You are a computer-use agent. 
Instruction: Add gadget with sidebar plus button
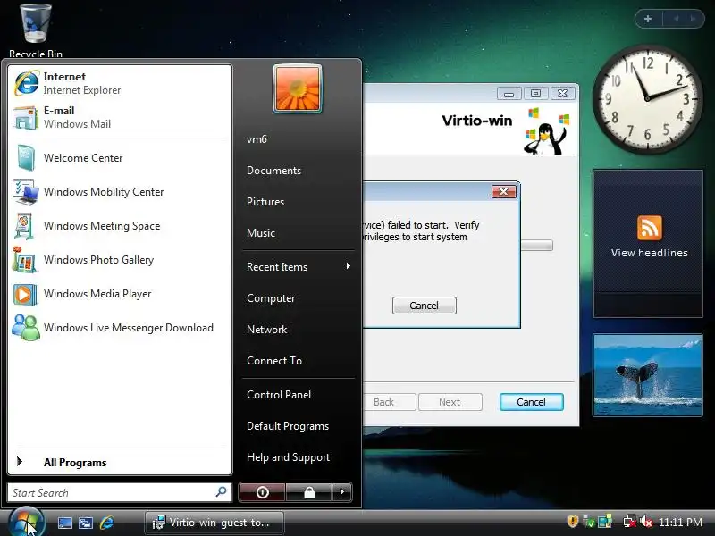coord(648,19)
